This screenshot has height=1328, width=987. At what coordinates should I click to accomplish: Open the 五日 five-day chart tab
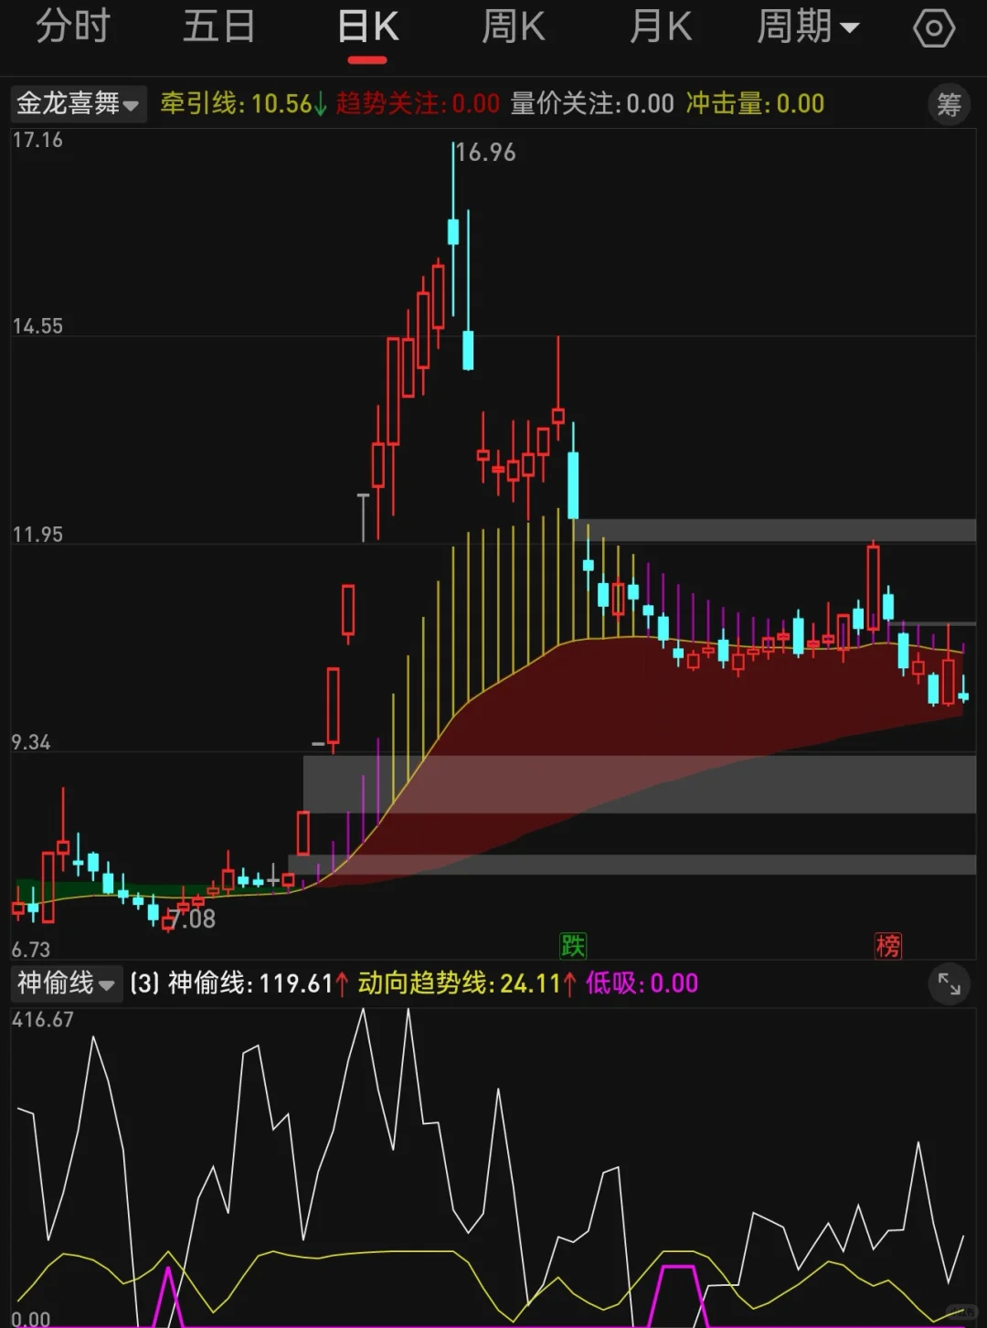click(x=219, y=27)
